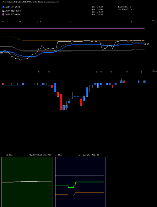Screen dimensions: 157x207
Task: Click the 'Pre L: 0.45' value
Action: [98, 12]
